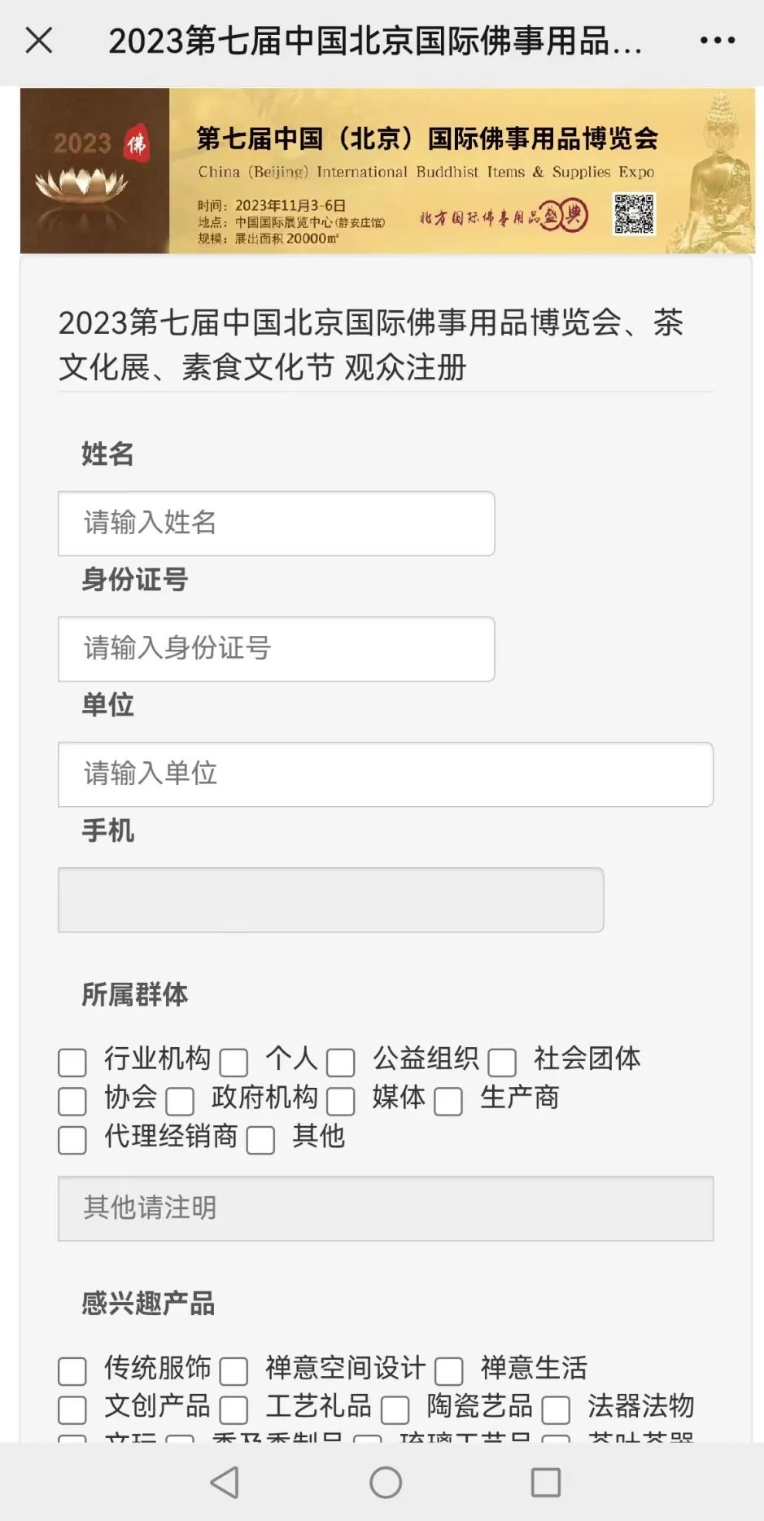Click the 身份证号 ID number input
764x1521 pixels.
coord(276,648)
